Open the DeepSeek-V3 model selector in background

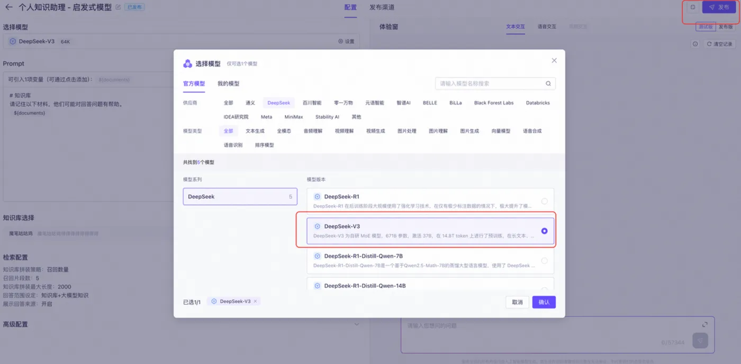coord(181,41)
